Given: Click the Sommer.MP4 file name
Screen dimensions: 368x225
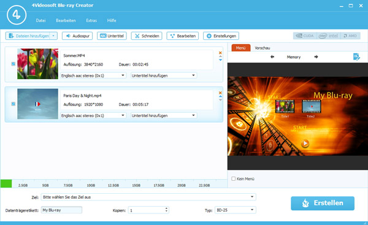Looking at the screenshot, I should point(74,56).
